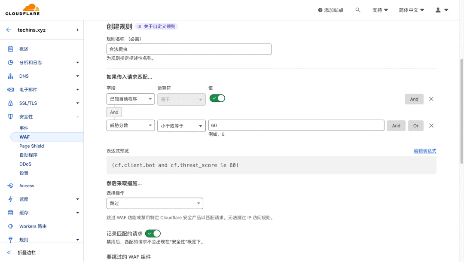This screenshot has height=262, width=464.
Task: Click the 折叠边栏 collapse icon
Action: tap(9, 253)
